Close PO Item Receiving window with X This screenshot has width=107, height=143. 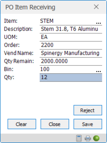tap(96, 7)
